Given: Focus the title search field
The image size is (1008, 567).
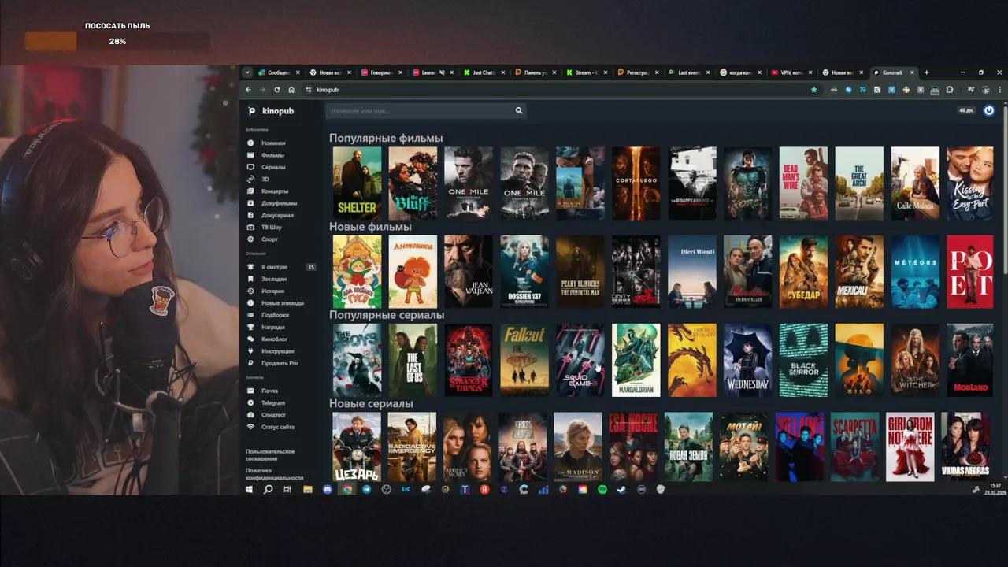Looking at the screenshot, I should [421, 111].
